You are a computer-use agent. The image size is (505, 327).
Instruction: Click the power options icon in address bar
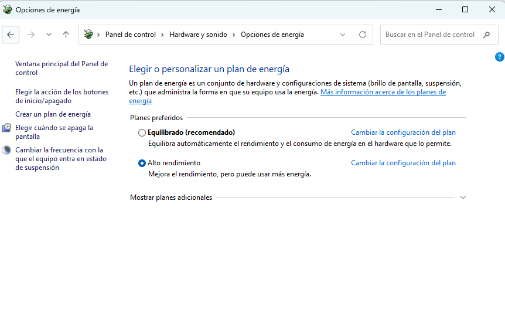coord(88,34)
